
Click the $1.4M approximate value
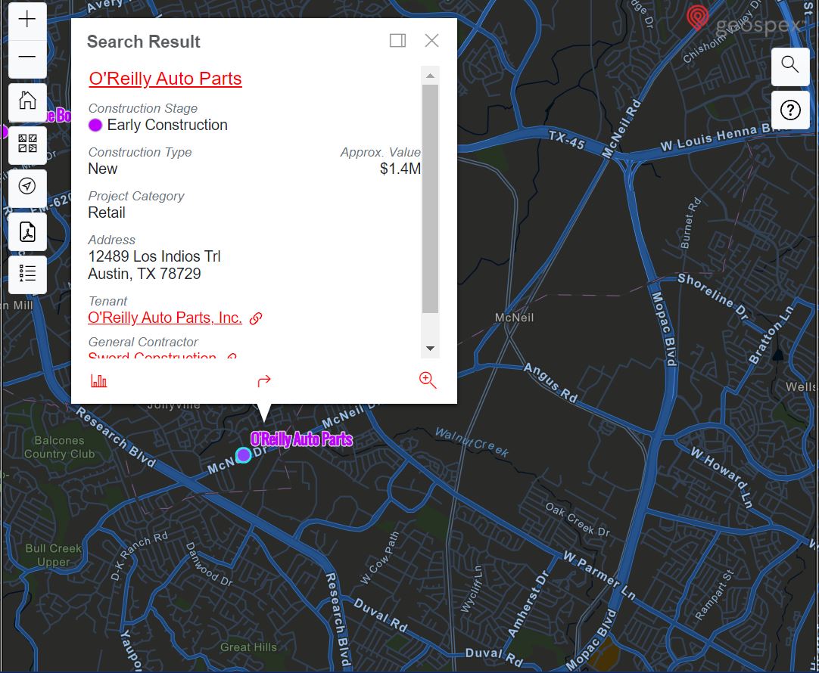[x=400, y=169]
